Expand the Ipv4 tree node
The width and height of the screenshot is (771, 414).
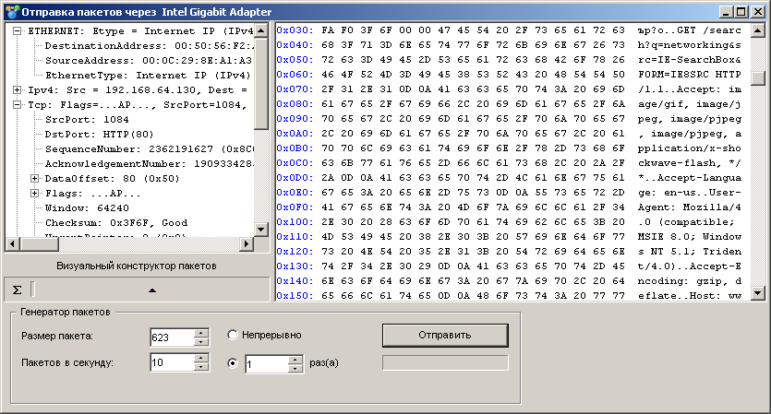[x=17, y=89]
